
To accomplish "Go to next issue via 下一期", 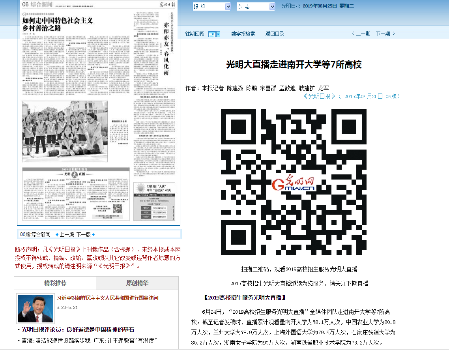I will (383, 34).
